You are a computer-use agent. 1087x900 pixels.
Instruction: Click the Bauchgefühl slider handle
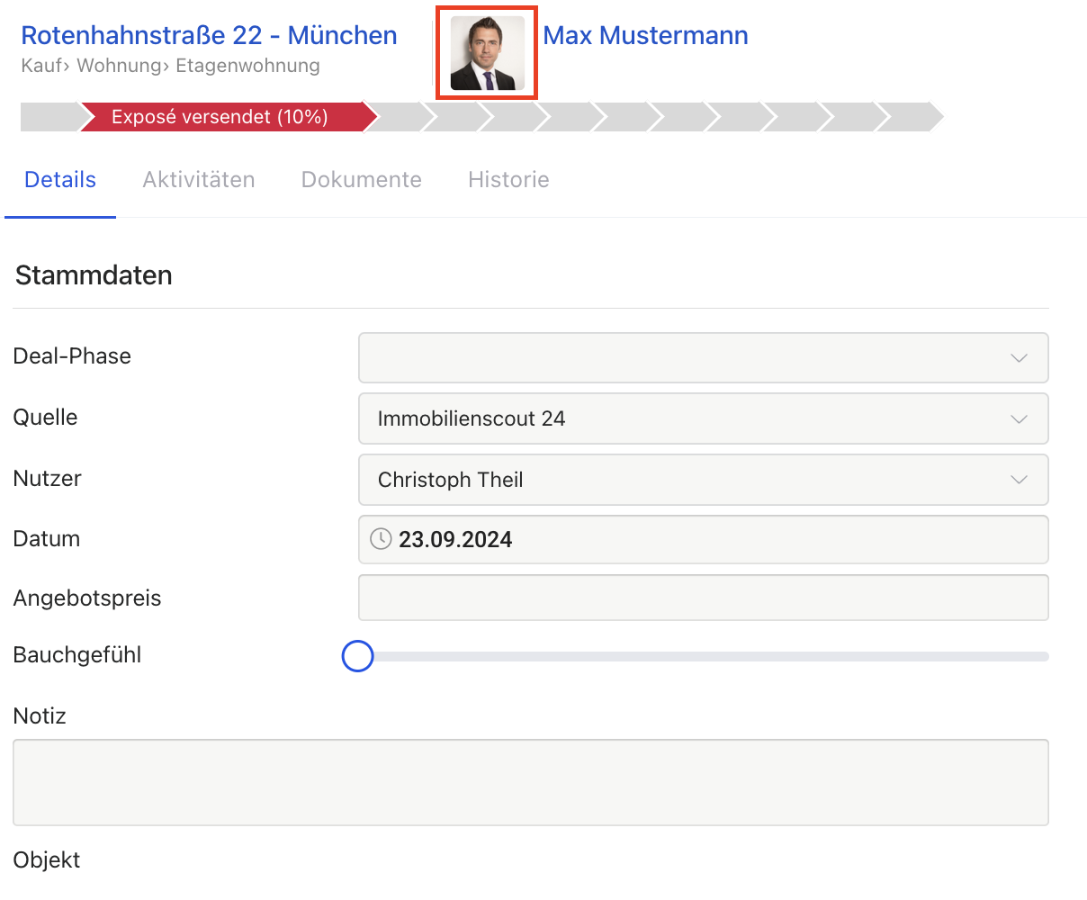[x=357, y=656]
